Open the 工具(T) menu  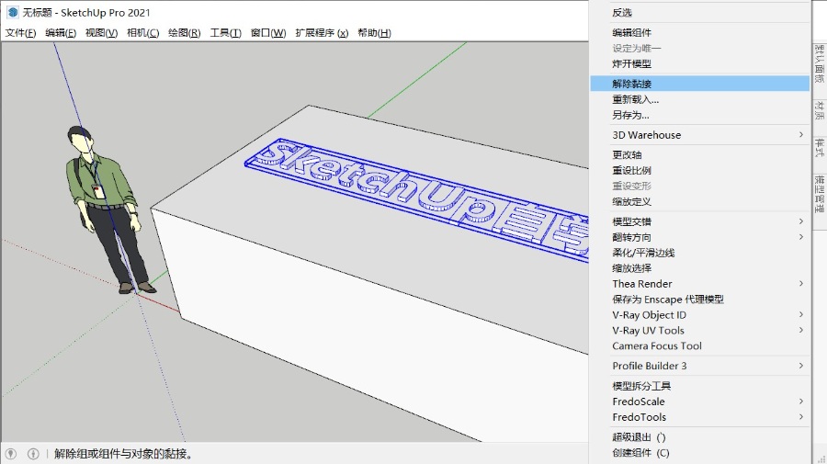[226, 33]
